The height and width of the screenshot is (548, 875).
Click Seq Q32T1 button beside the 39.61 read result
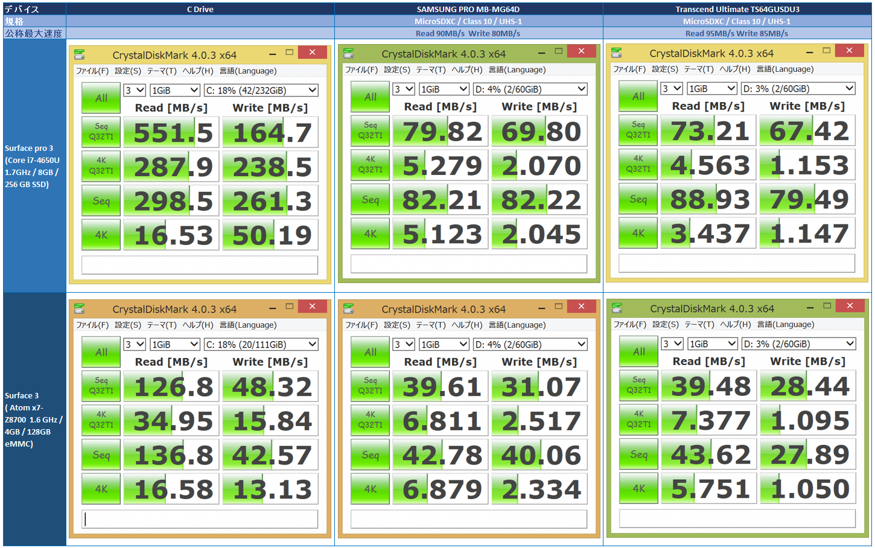pos(370,386)
